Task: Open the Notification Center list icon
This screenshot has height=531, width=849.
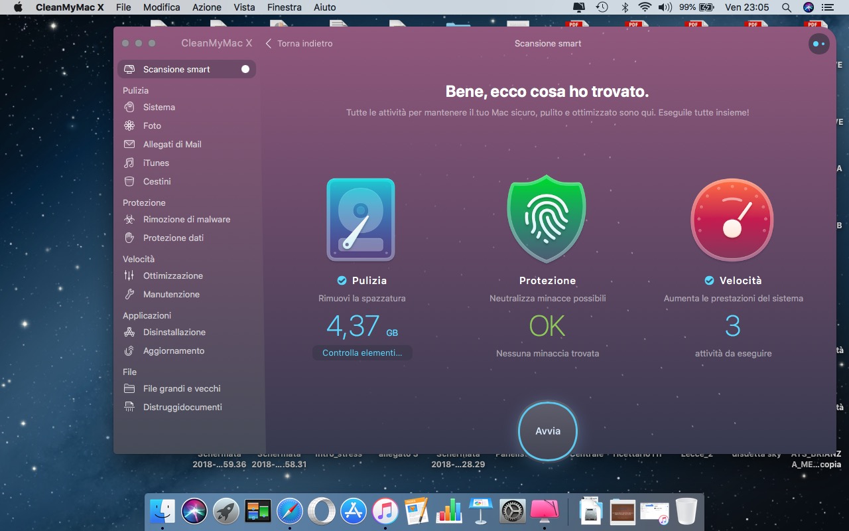Action: [828, 7]
